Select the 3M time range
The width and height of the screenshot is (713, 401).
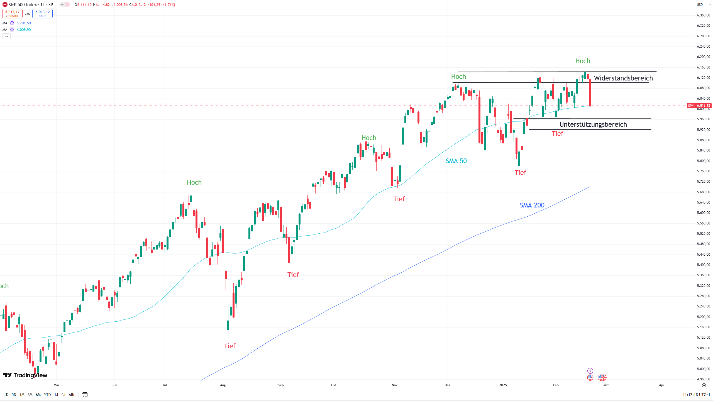(x=30, y=395)
